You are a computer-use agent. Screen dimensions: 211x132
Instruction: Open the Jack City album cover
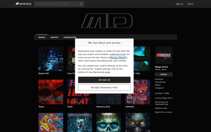coord(142,58)
